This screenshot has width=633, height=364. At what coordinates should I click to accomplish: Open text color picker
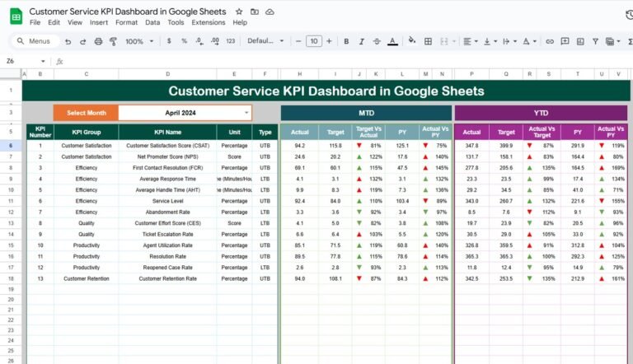pos(392,41)
